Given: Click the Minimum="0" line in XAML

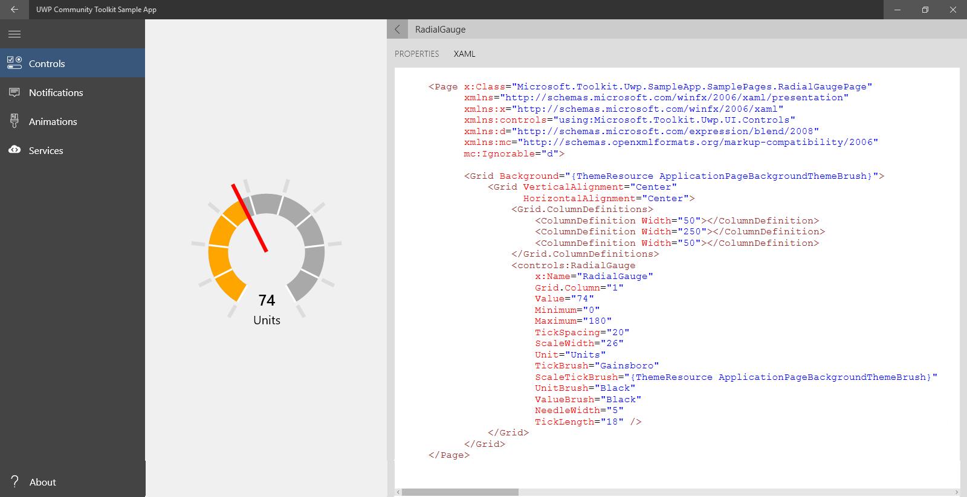Looking at the screenshot, I should pos(567,310).
